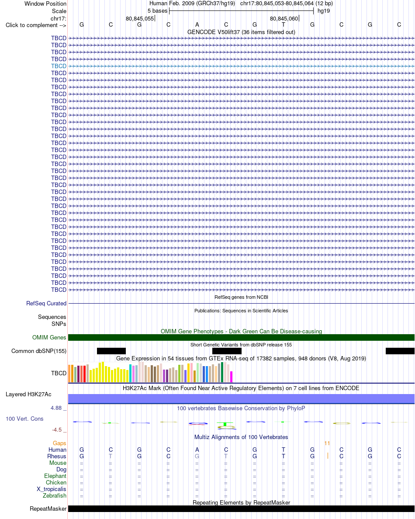
Task: Click the -4.5 PhyloP lower limit
Action: tap(57, 429)
